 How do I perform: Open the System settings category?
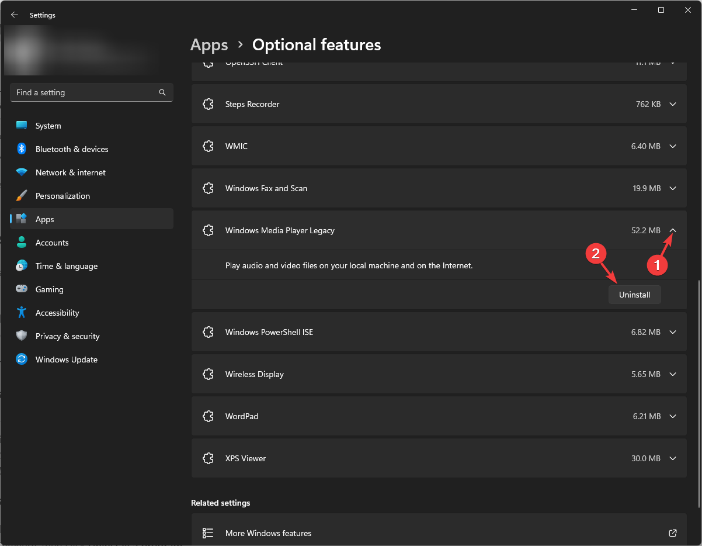(92, 126)
